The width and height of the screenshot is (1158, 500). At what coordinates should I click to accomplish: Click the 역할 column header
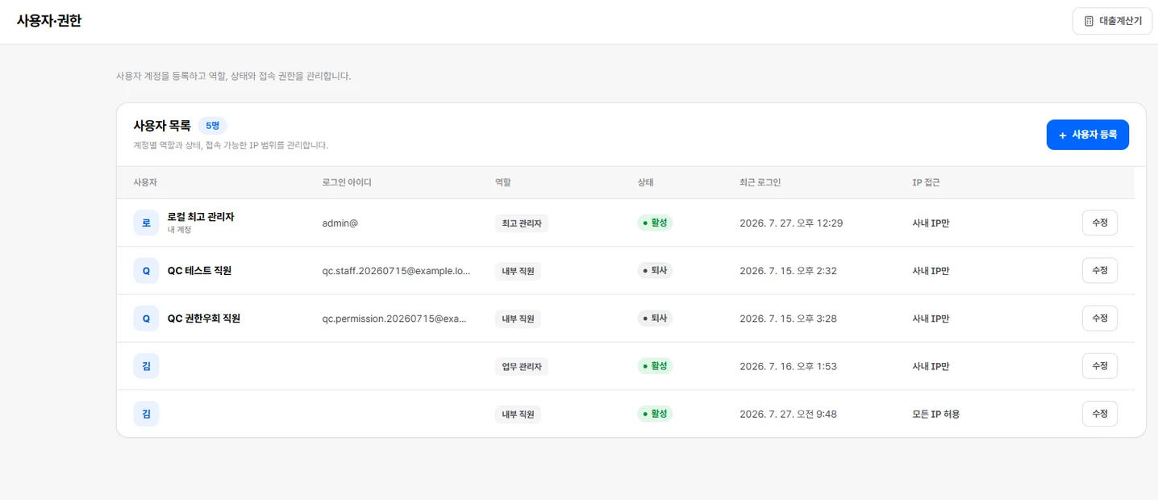pyautogui.click(x=503, y=182)
